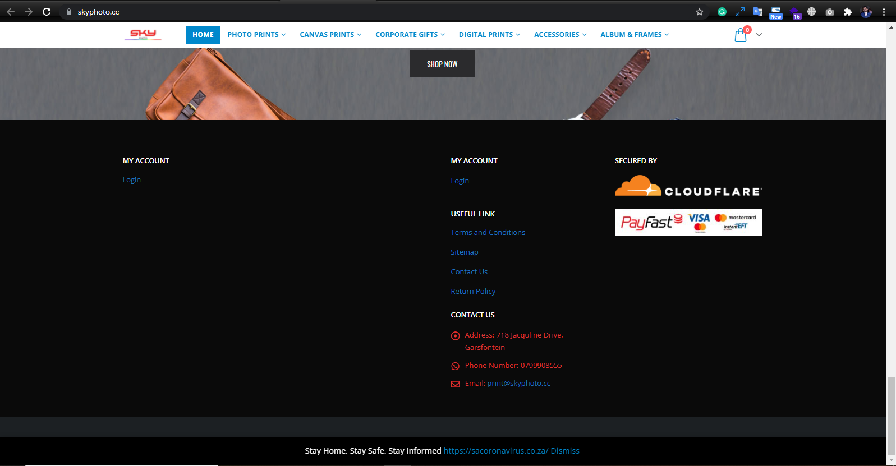The height and width of the screenshot is (466, 896).
Task: Click the red envelope email icon
Action: coord(456,384)
